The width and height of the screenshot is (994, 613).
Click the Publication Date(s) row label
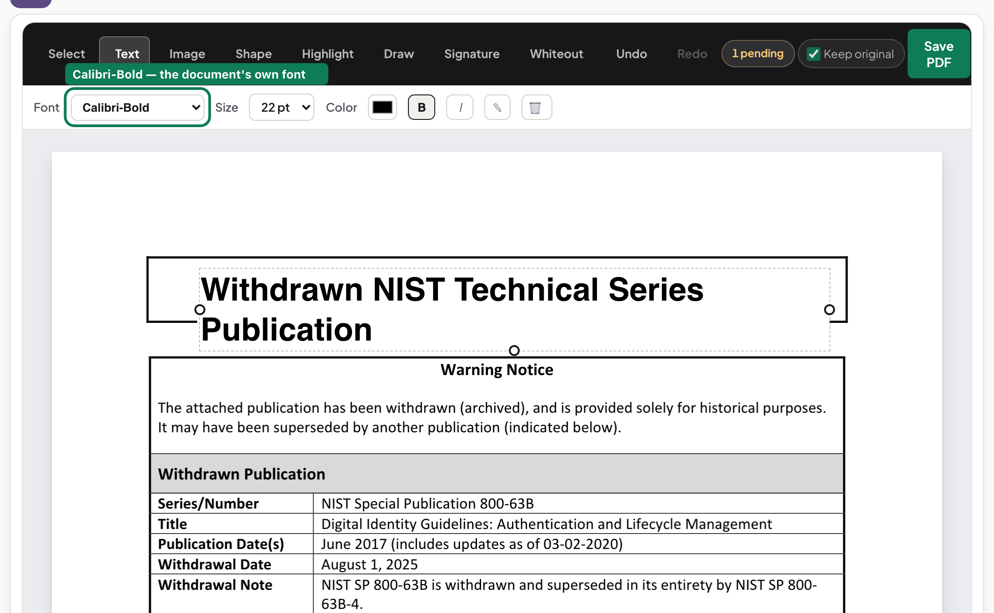pos(221,544)
